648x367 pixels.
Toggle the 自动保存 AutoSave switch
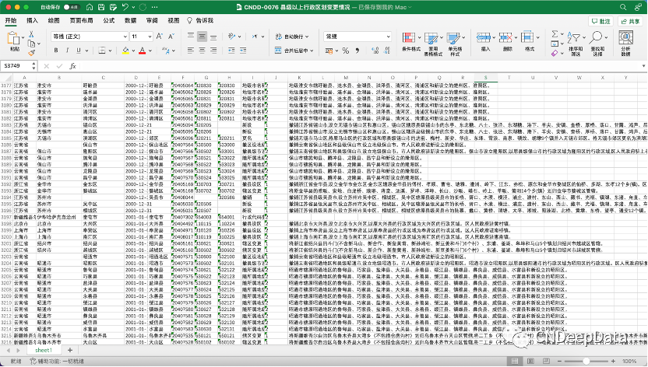[71, 7]
